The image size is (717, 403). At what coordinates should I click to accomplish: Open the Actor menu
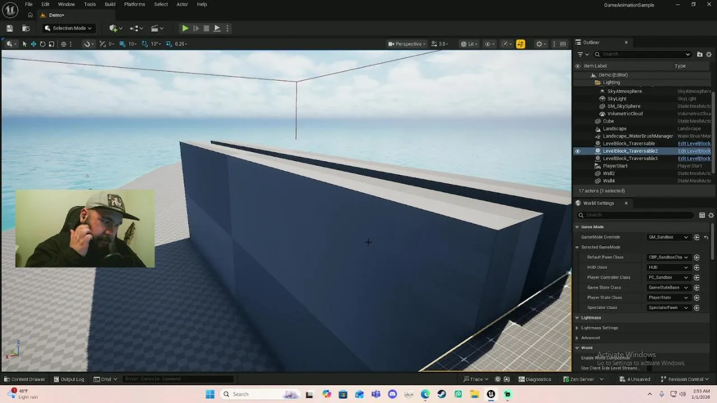pyautogui.click(x=182, y=4)
